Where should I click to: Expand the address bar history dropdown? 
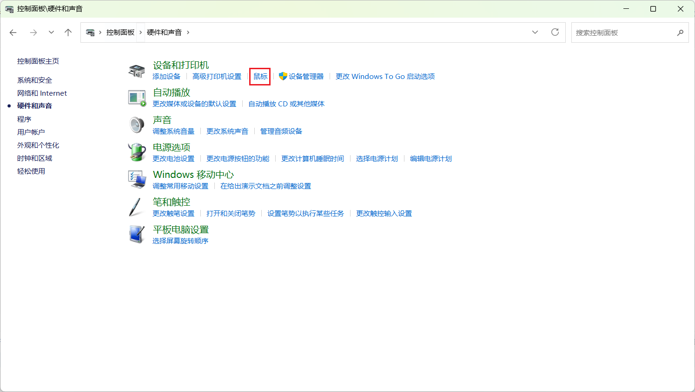[535, 32]
